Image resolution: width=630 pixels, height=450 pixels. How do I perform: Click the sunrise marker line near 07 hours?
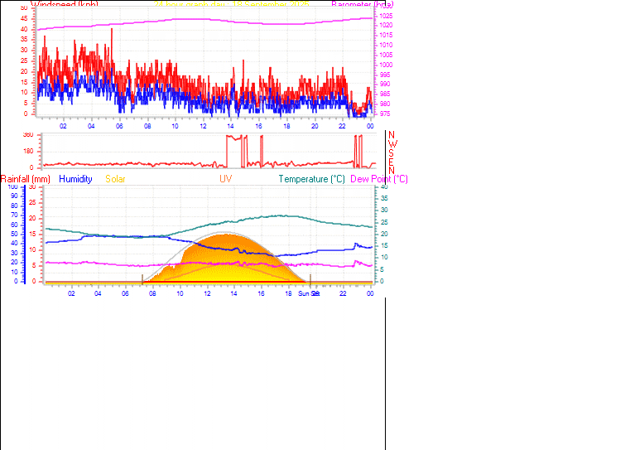(142, 278)
